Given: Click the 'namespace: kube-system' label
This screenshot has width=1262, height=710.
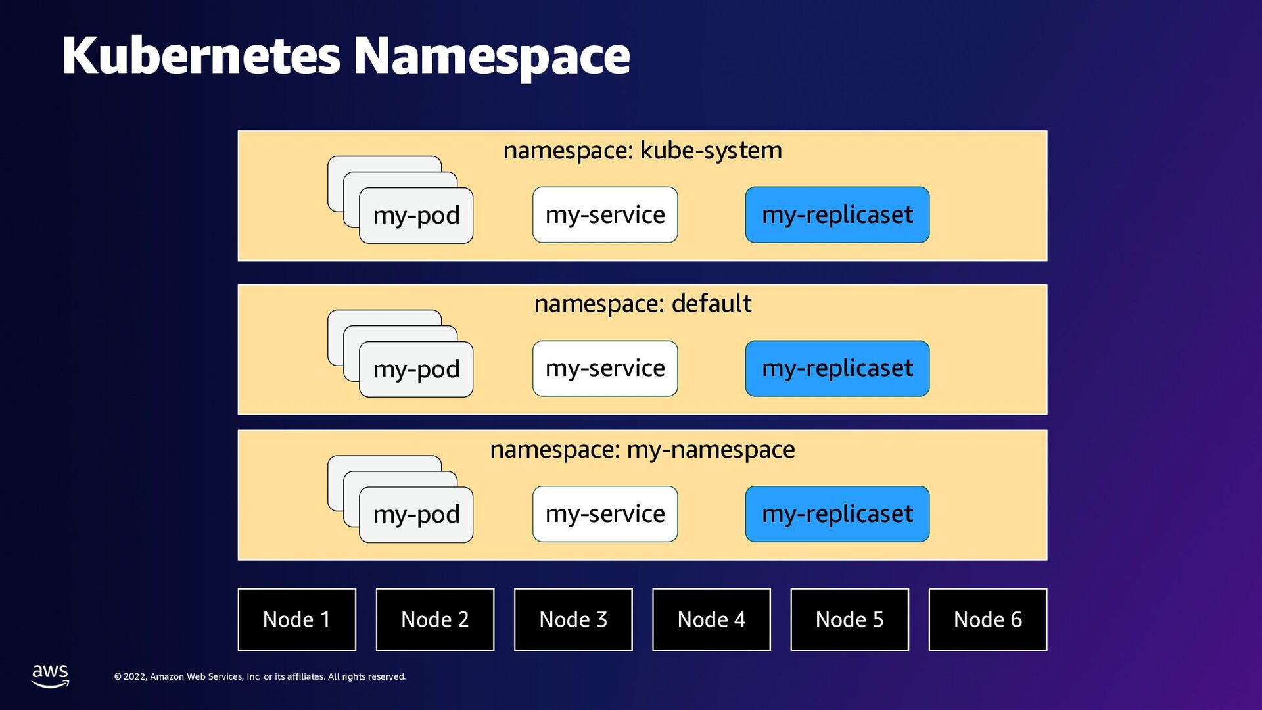Looking at the screenshot, I should tap(642, 151).
